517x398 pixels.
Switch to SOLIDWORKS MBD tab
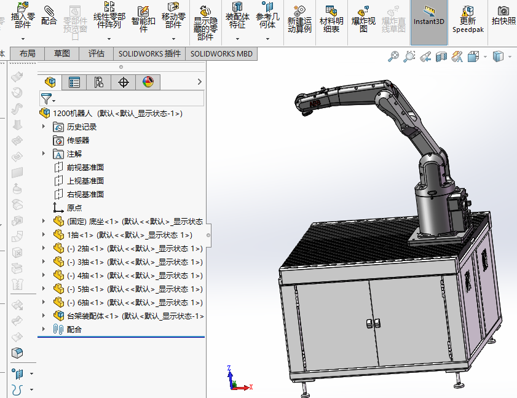(x=221, y=53)
